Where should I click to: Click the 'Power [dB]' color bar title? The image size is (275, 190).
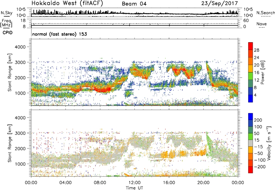tap(263, 72)
